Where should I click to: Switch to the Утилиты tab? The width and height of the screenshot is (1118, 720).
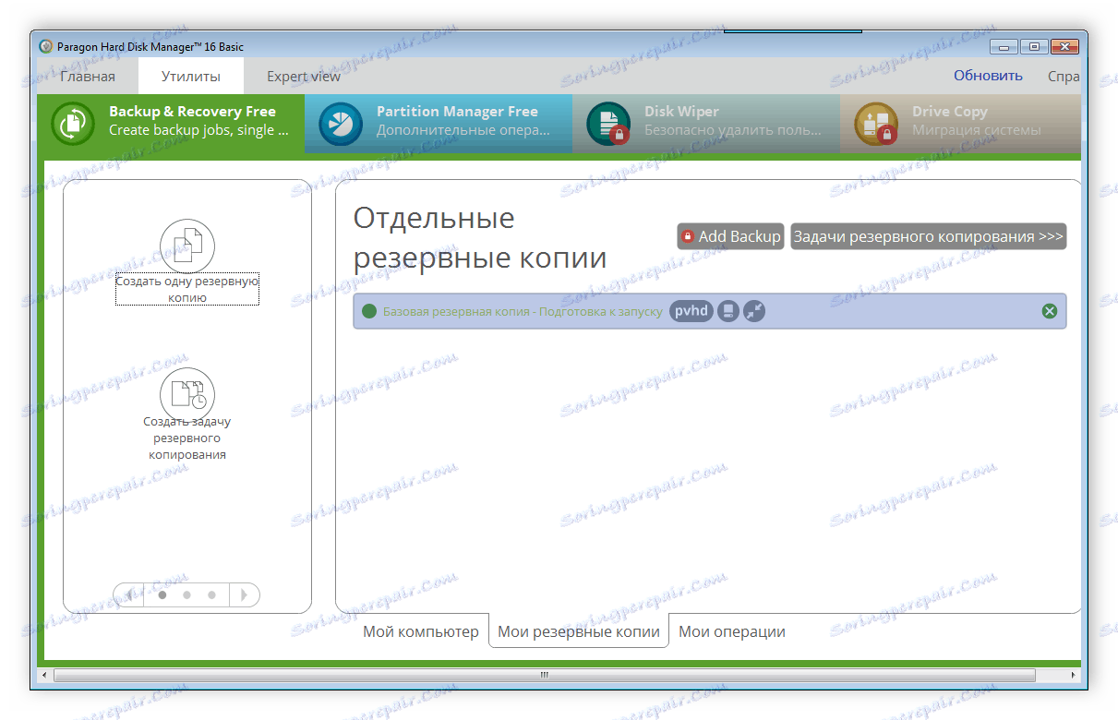point(191,77)
